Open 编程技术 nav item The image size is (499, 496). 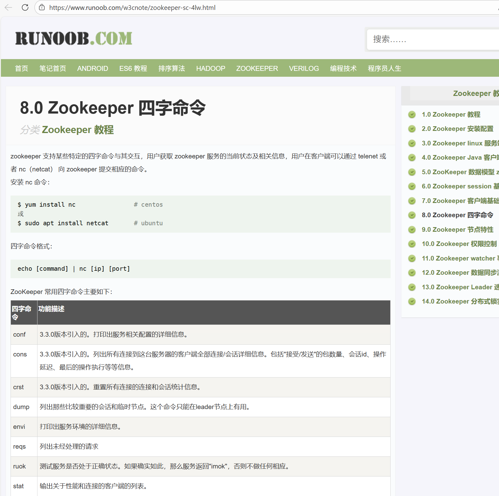tap(343, 68)
